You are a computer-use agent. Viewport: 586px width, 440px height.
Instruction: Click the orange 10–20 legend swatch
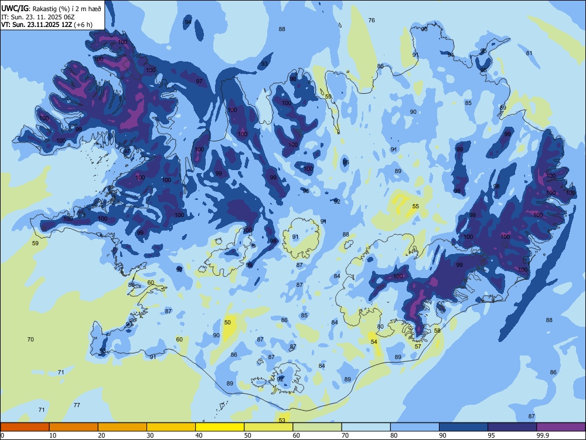(74, 427)
